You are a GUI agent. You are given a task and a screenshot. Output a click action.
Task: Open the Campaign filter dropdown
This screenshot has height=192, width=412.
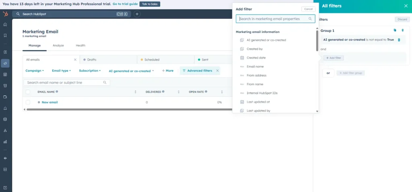point(35,71)
